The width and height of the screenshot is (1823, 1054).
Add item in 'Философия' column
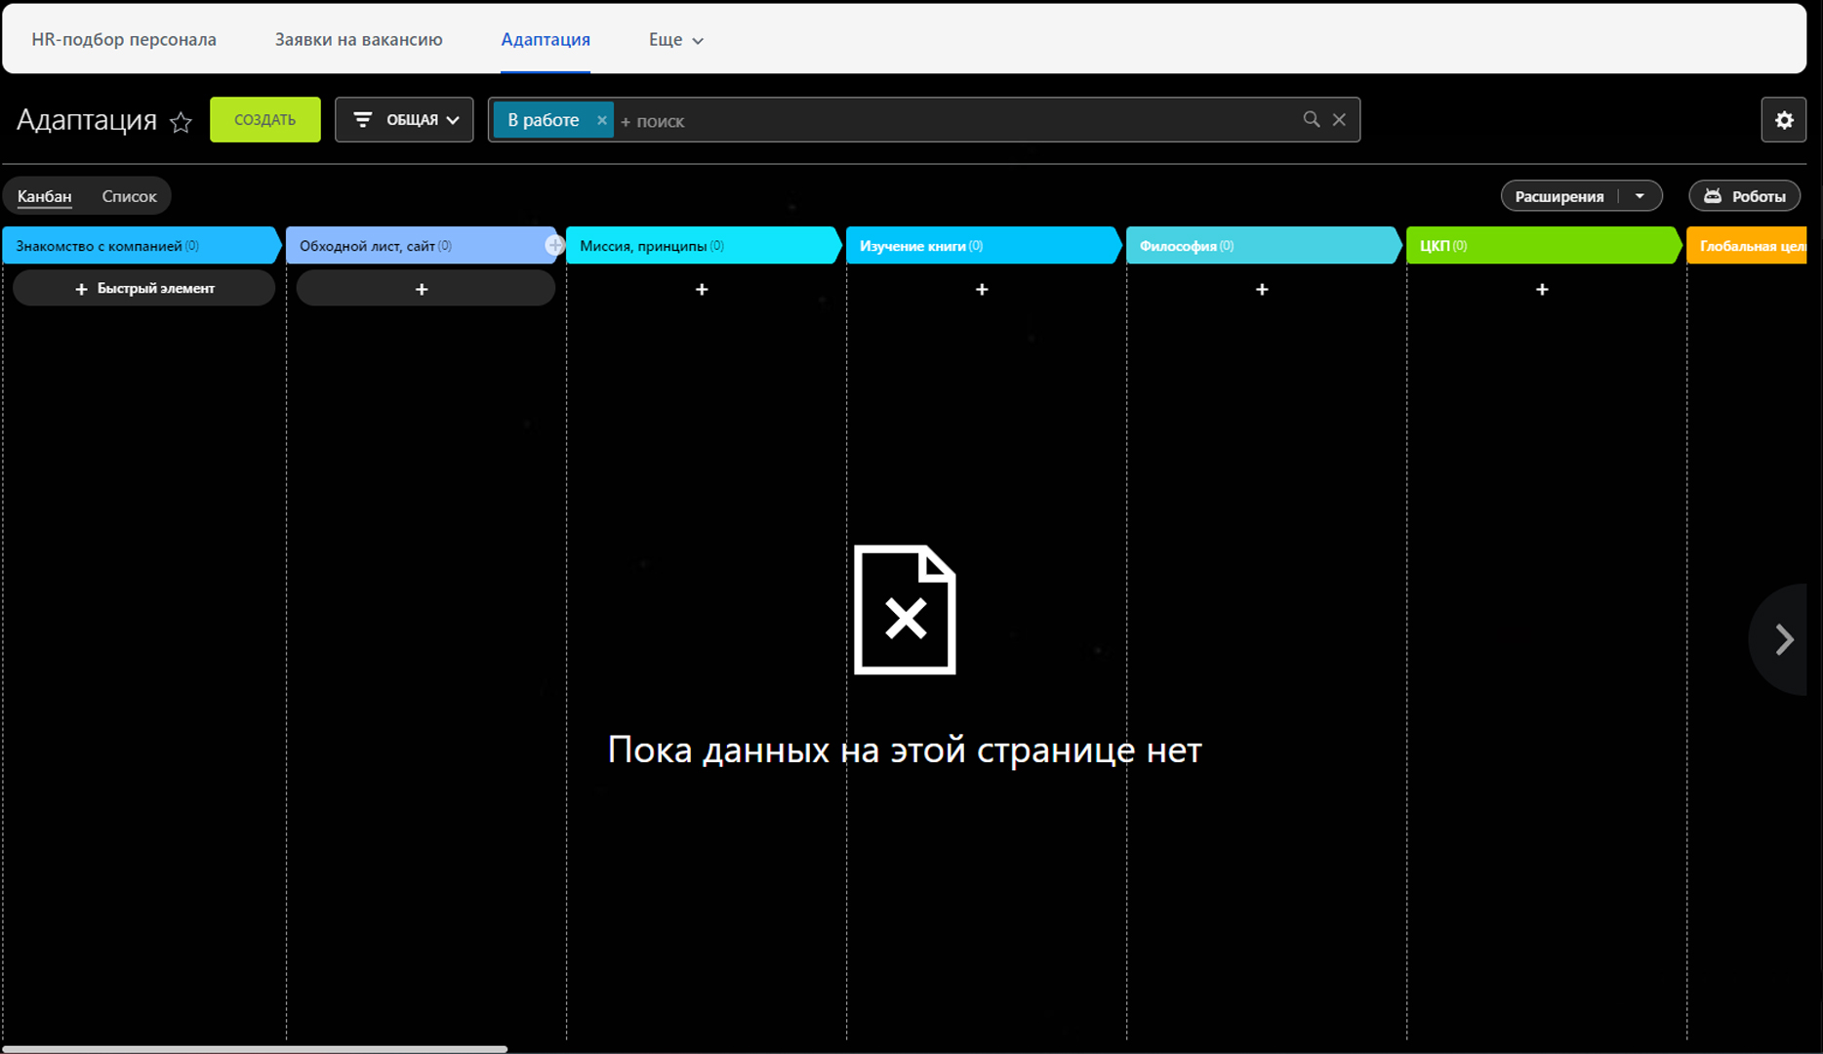pos(1262,289)
